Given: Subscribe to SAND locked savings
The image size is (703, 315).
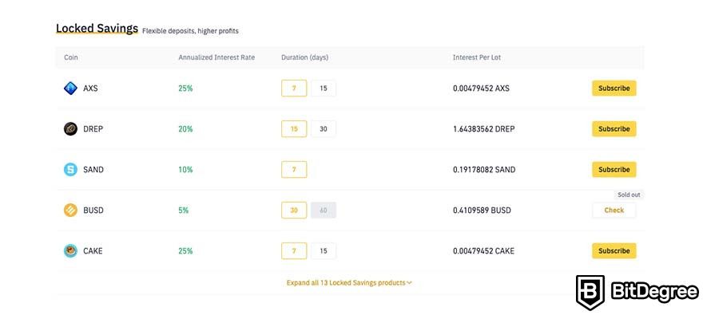Looking at the screenshot, I should click(614, 170).
